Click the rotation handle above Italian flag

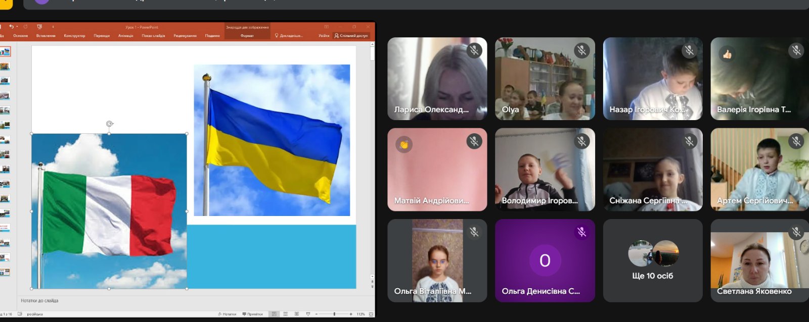tap(110, 124)
